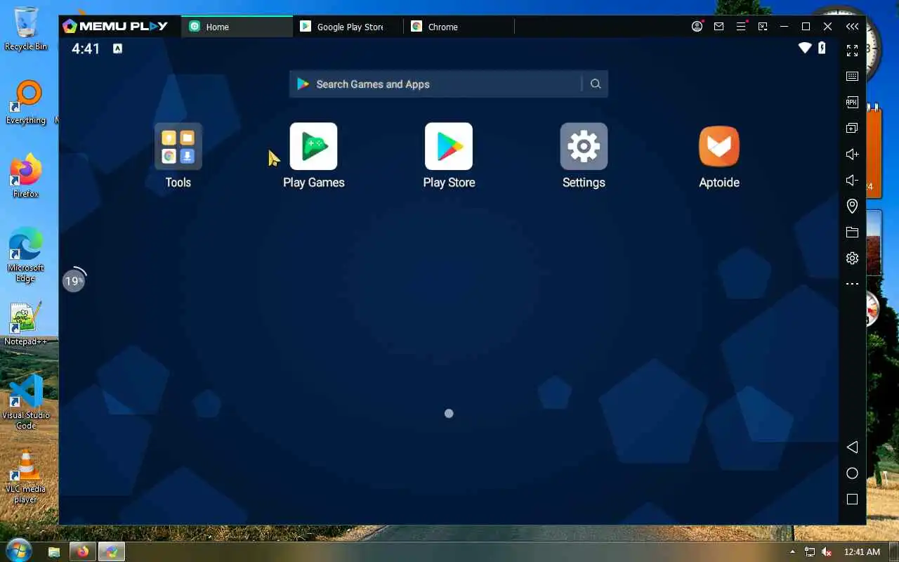
Task: Switch MEmu to mini window mode
Action: coord(762,27)
